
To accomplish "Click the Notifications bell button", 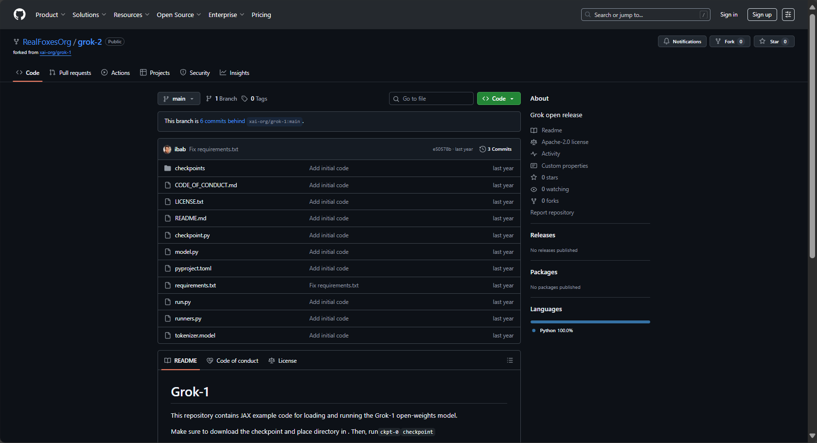I will pos(682,41).
